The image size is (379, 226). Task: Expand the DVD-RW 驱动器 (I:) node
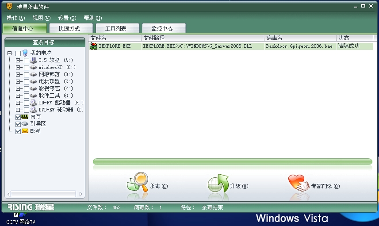pyautogui.click(x=18, y=110)
